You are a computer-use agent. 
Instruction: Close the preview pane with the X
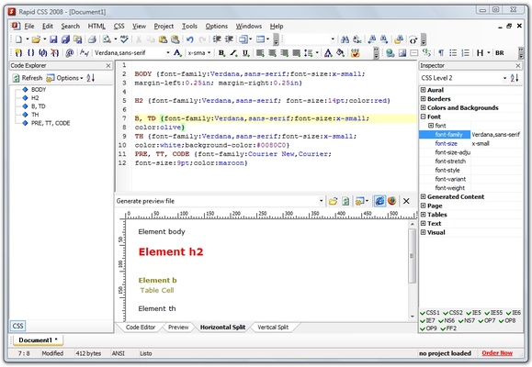(406, 201)
